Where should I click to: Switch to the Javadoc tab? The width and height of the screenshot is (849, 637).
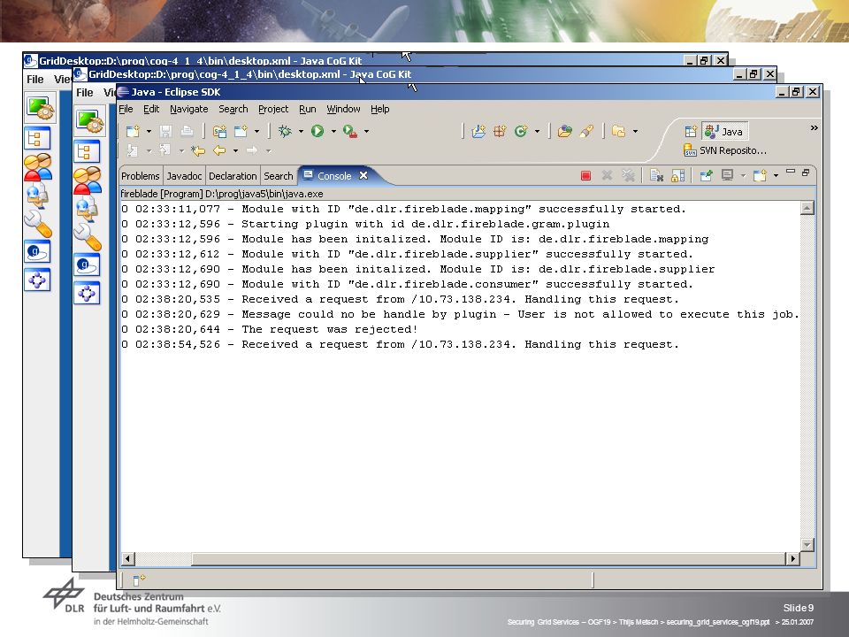pos(184,176)
